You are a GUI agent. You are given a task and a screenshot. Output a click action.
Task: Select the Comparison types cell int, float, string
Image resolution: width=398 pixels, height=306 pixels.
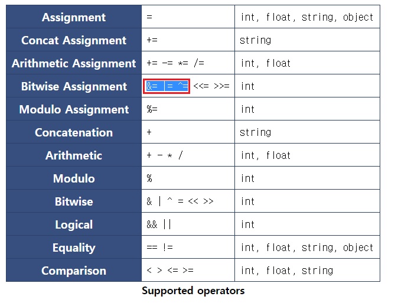[308, 270]
